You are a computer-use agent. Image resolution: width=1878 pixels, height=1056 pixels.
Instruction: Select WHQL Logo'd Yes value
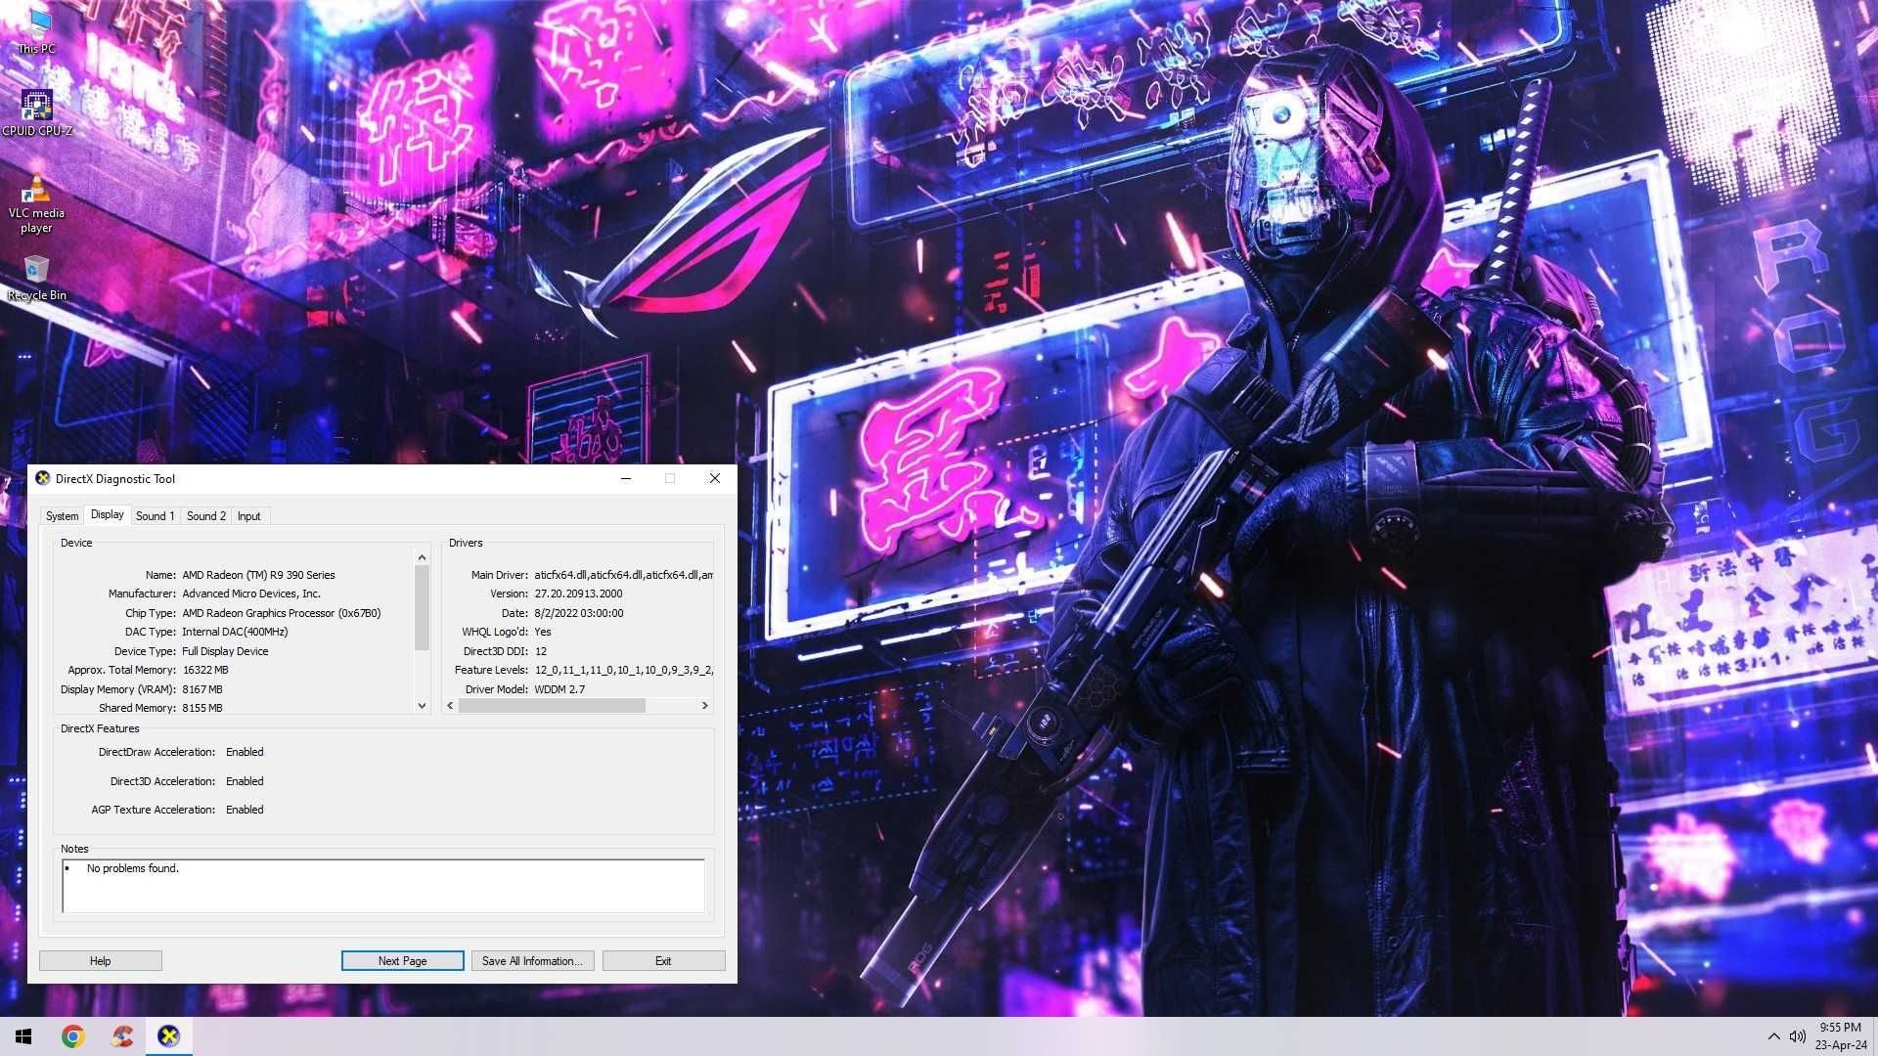tap(543, 632)
